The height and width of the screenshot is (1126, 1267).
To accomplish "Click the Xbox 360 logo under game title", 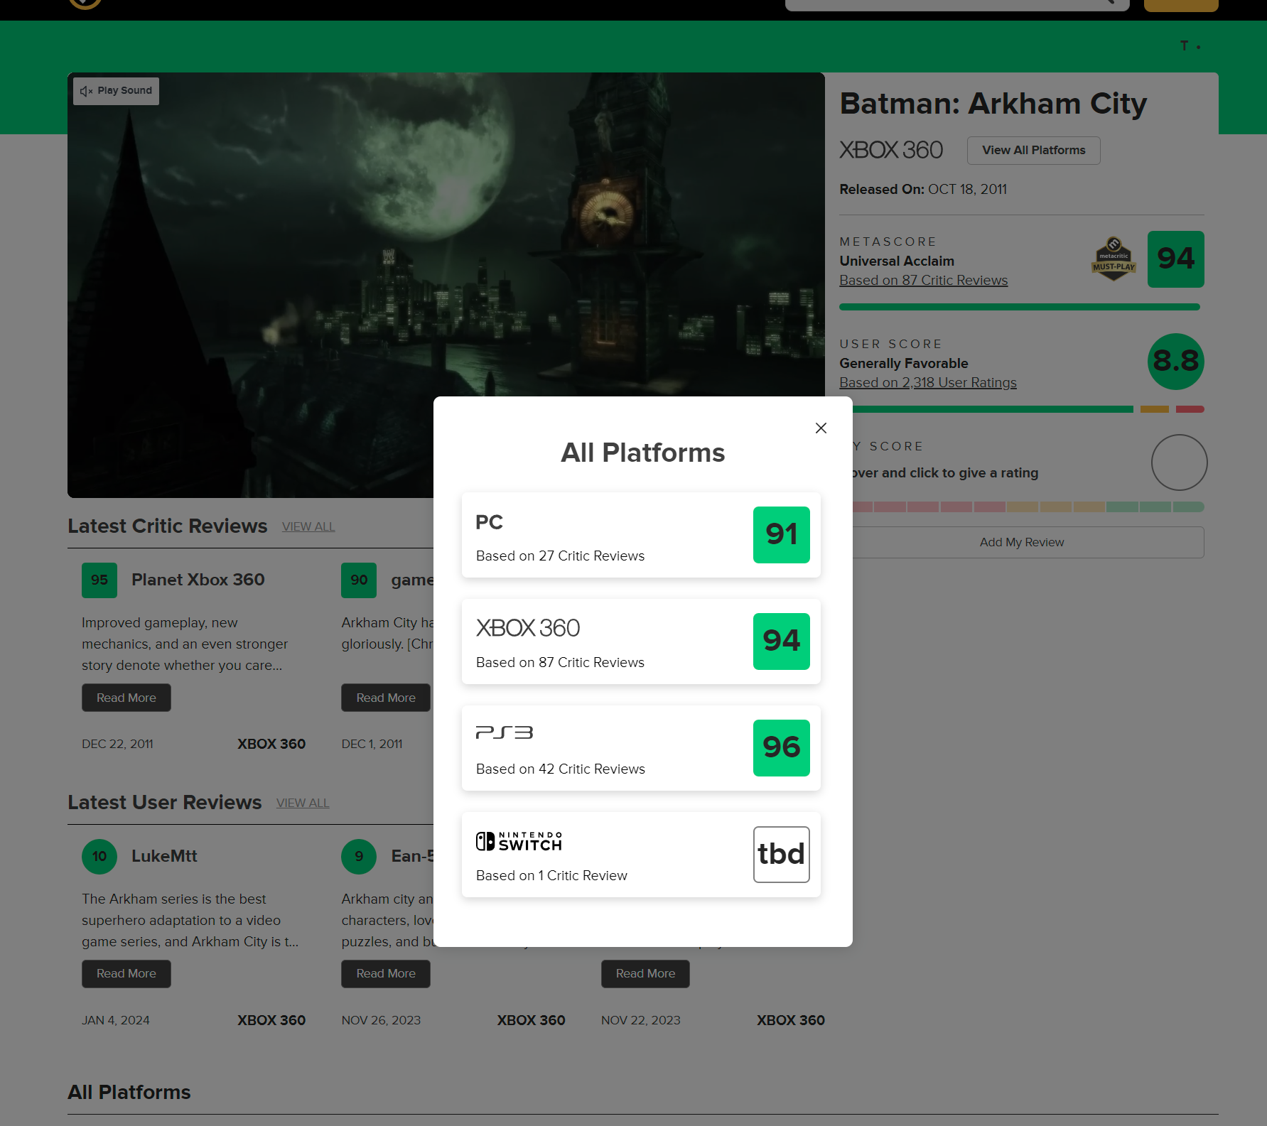I will [891, 150].
